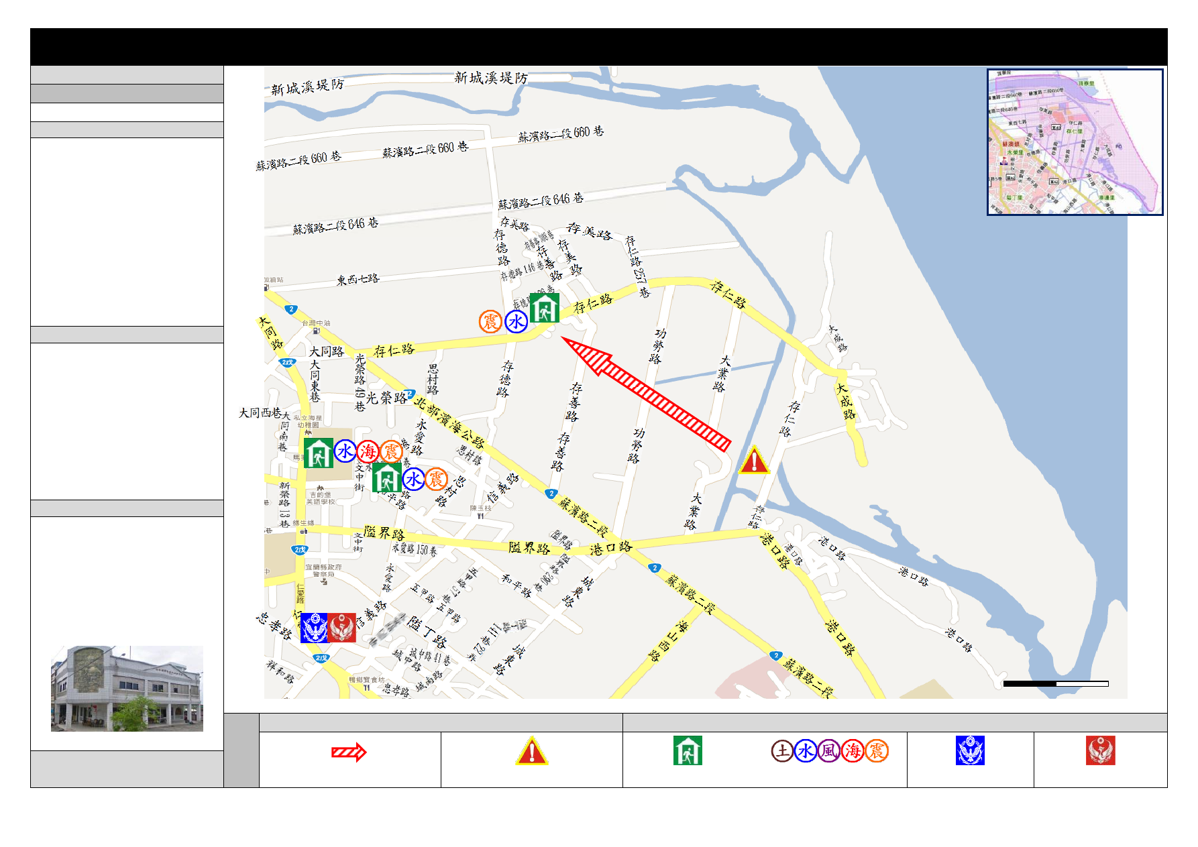The image size is (1198, 847).
Task: Click the 大同東巷 vertical label
Action: pos(315,381)
